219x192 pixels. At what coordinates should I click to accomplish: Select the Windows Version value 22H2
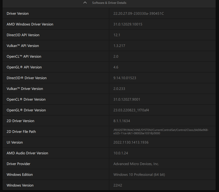coord(118,185)
